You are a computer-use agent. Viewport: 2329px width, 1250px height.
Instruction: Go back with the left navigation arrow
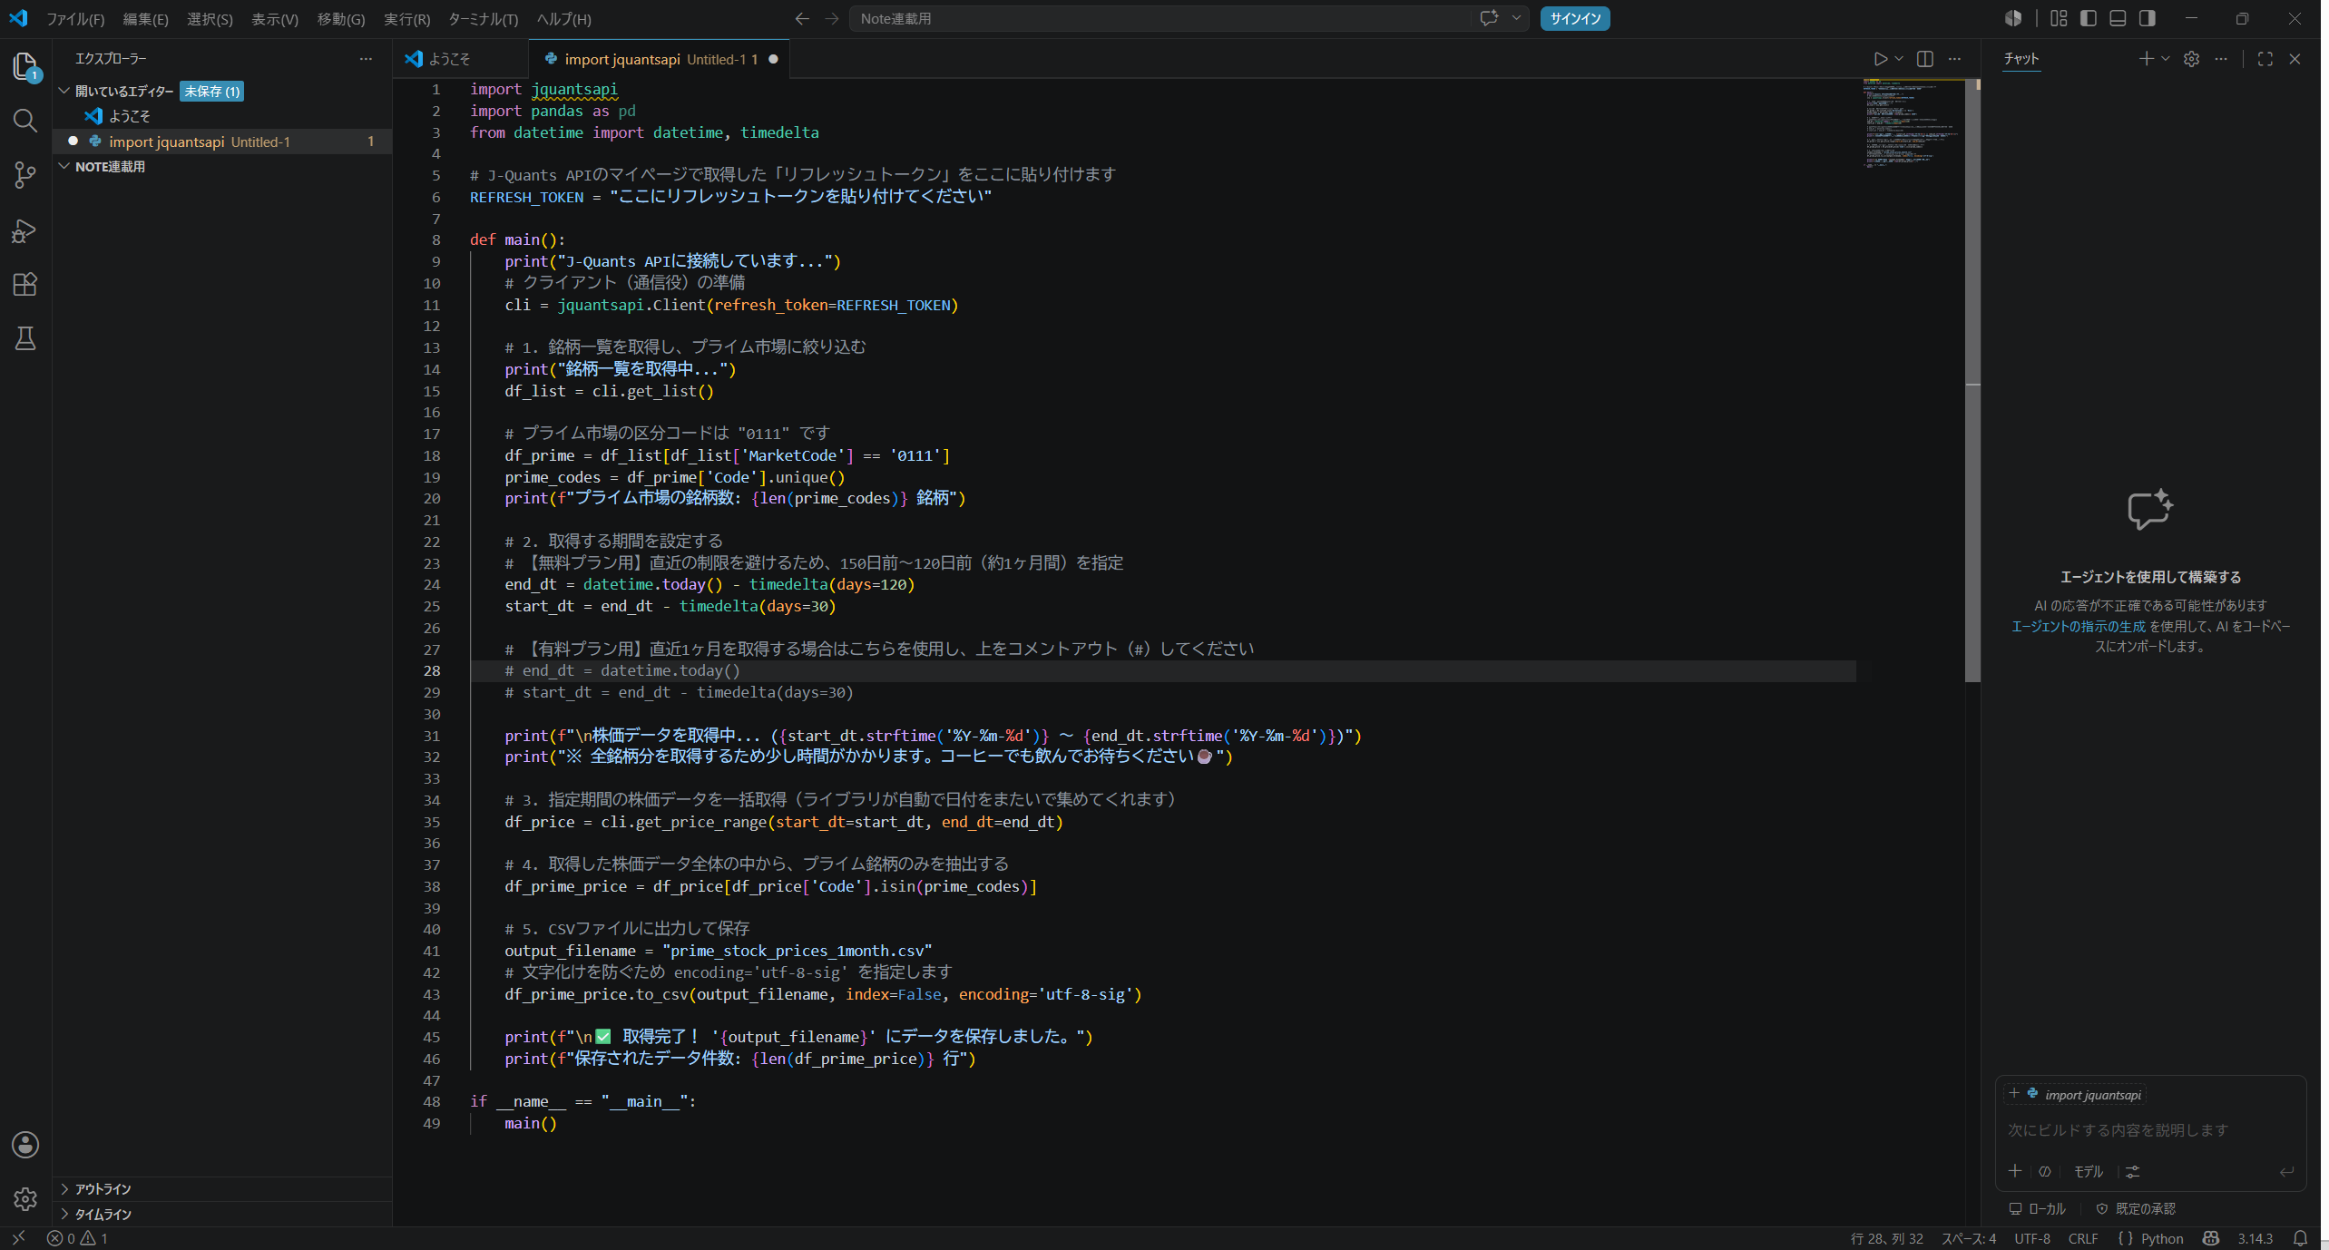click(802, 18)
